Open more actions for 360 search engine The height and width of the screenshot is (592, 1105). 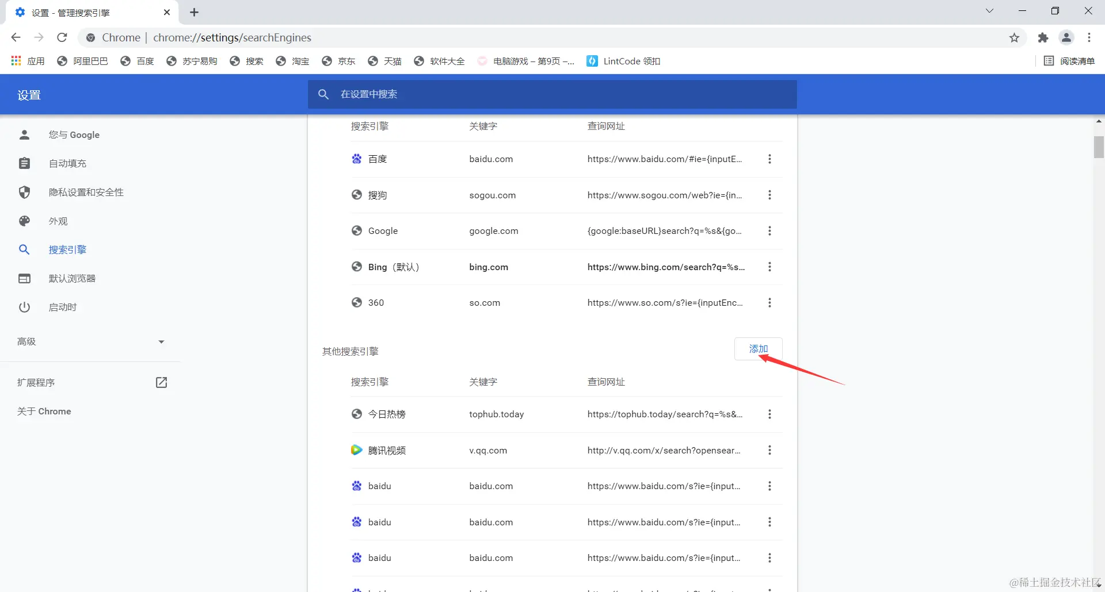click(769, 303)
